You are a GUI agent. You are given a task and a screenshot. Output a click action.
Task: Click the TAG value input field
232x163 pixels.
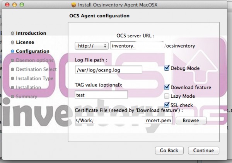coord(101,95)
